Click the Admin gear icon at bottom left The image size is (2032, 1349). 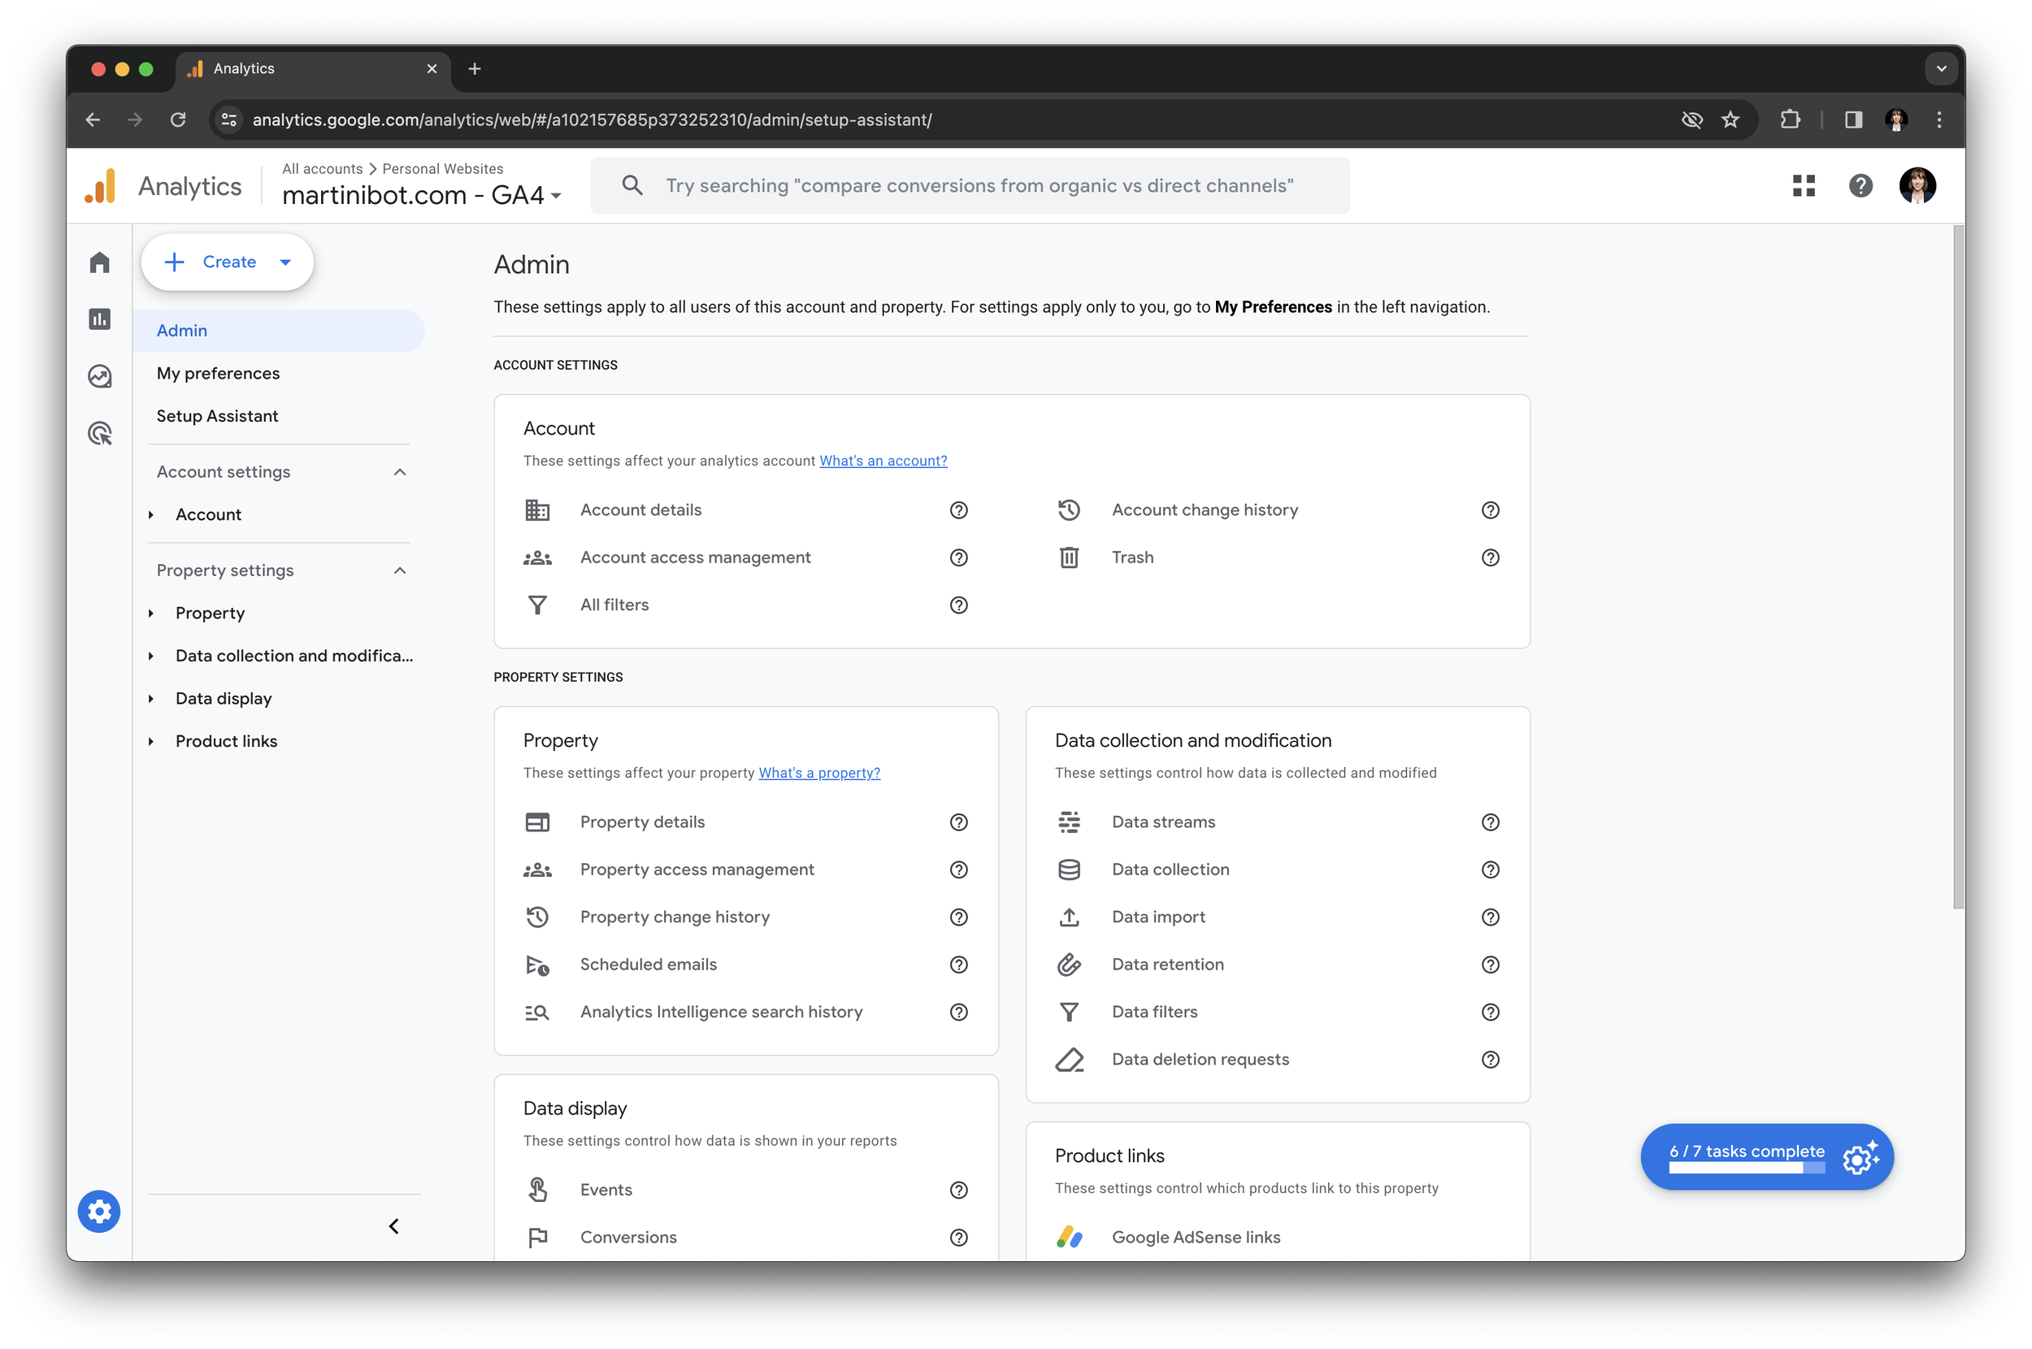click(x=99, y=1212)
